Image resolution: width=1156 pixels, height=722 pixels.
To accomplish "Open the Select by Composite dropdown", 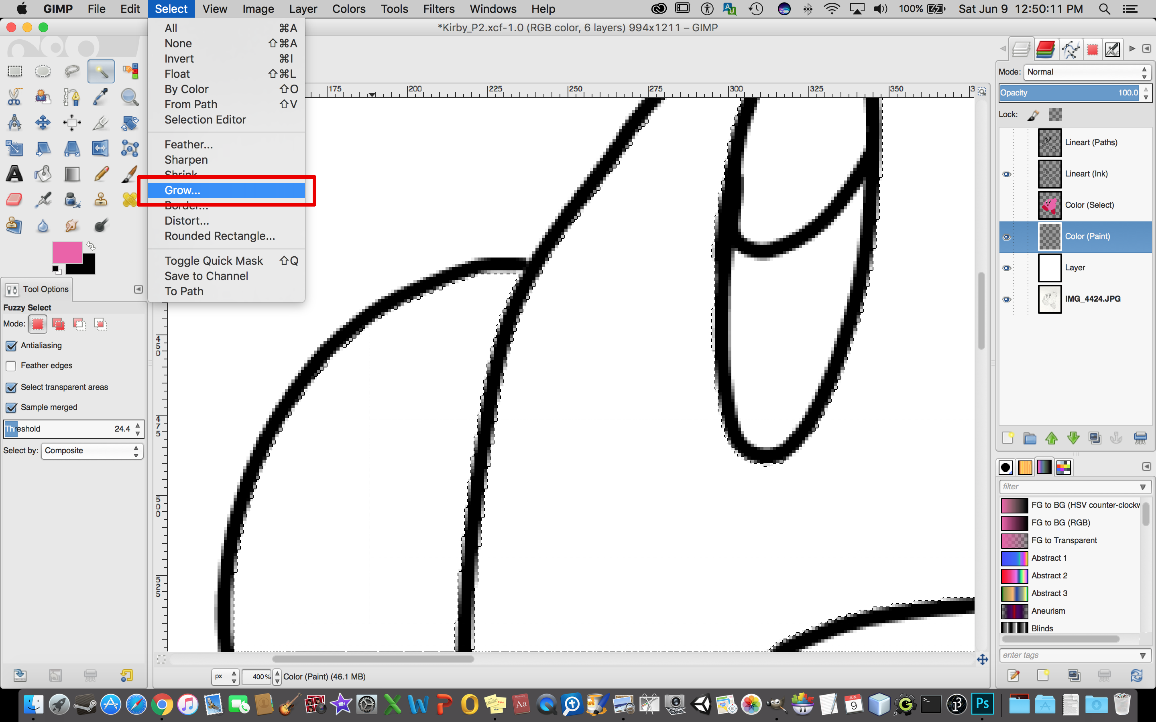I will (92, 451).
